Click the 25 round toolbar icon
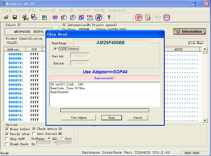This screenshot has height=156, width=211. 73,17
